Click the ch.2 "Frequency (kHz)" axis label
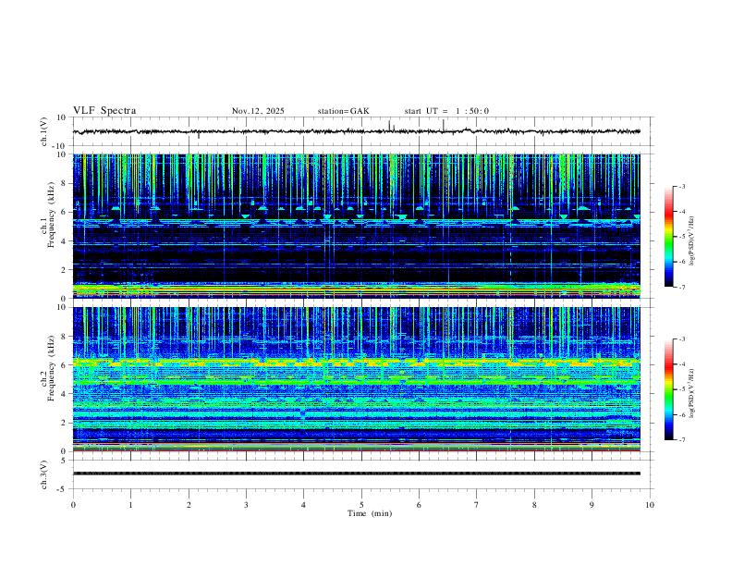 [51, 367]
